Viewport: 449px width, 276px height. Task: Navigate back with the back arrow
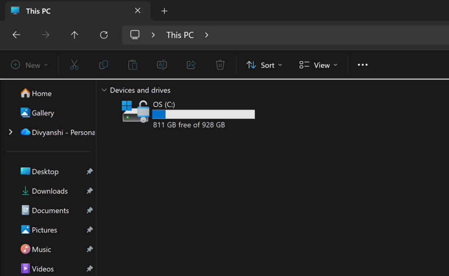click(17, 35)
